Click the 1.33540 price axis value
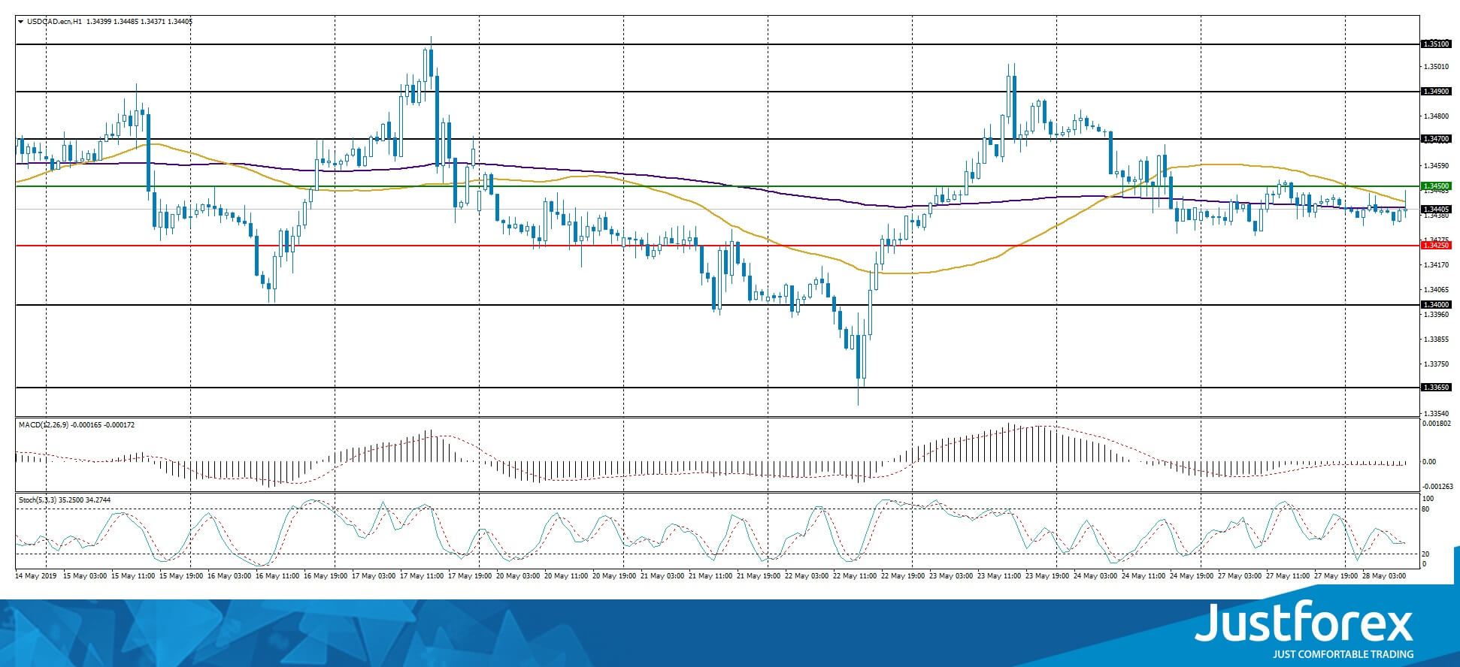Screen dimensions: 1460x667 pos(1436,414)
